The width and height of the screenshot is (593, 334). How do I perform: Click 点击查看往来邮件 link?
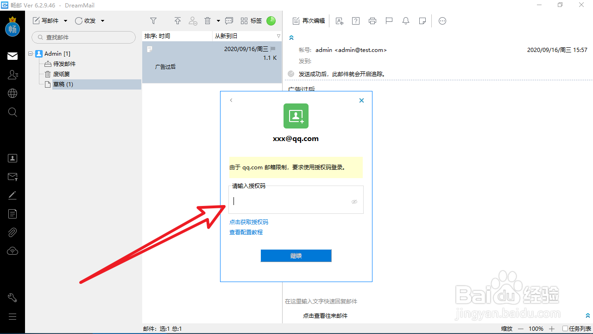(325, 316)
